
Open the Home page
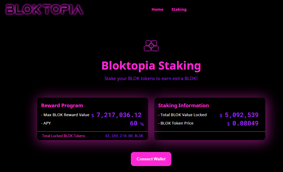click(158, 9)
